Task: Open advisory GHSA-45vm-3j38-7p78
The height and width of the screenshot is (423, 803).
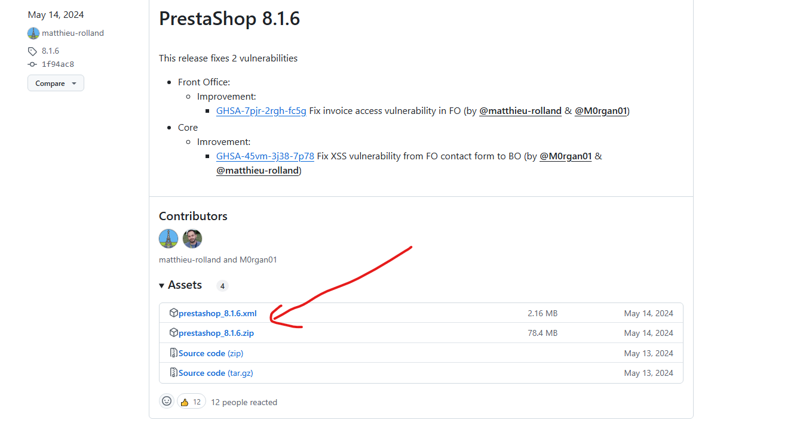Action: (265, 156)
